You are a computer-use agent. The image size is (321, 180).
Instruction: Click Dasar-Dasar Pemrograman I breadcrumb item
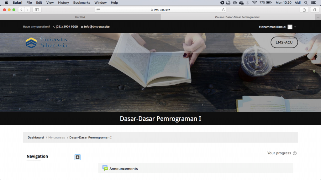pyautogui.click(x=91, y=137)
